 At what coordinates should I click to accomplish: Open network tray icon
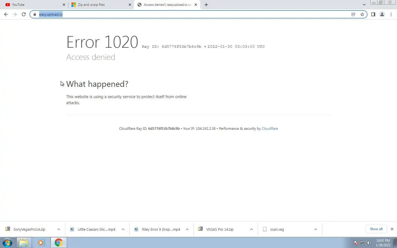point(363,243)
